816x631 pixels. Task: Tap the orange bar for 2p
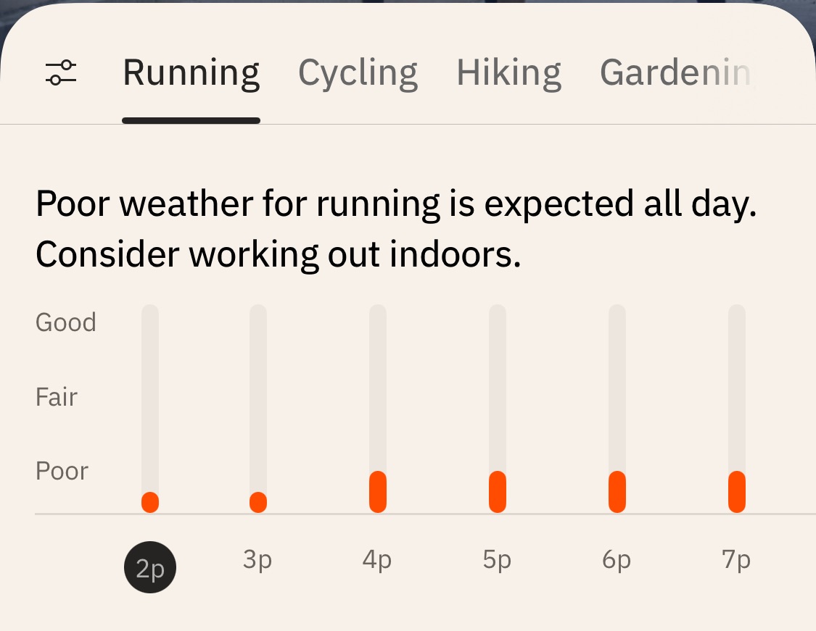click(x=150, y=502)
